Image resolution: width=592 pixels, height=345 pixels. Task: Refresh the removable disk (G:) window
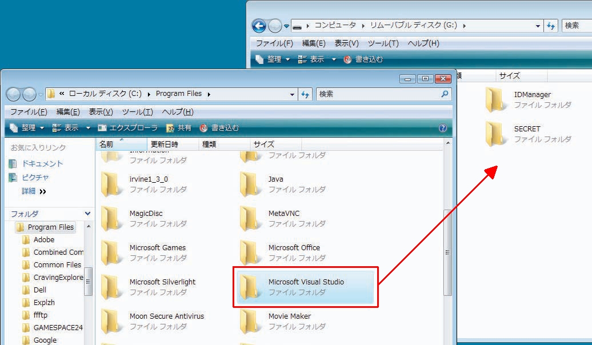551,26
